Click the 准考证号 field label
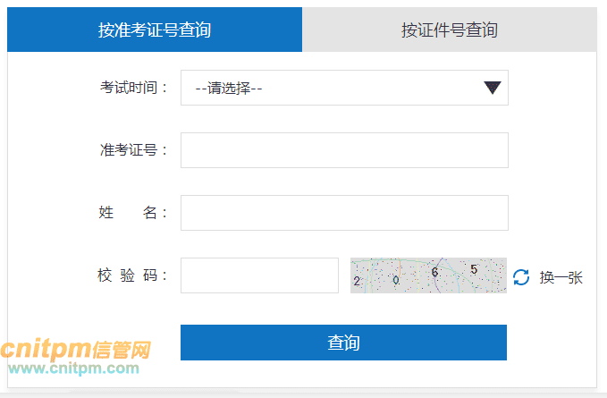This screenshot has height=398, width=607. pos(133,150)
